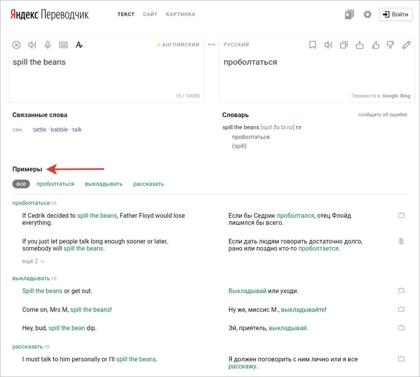Clear the source text with the X icon

[16, 45]
